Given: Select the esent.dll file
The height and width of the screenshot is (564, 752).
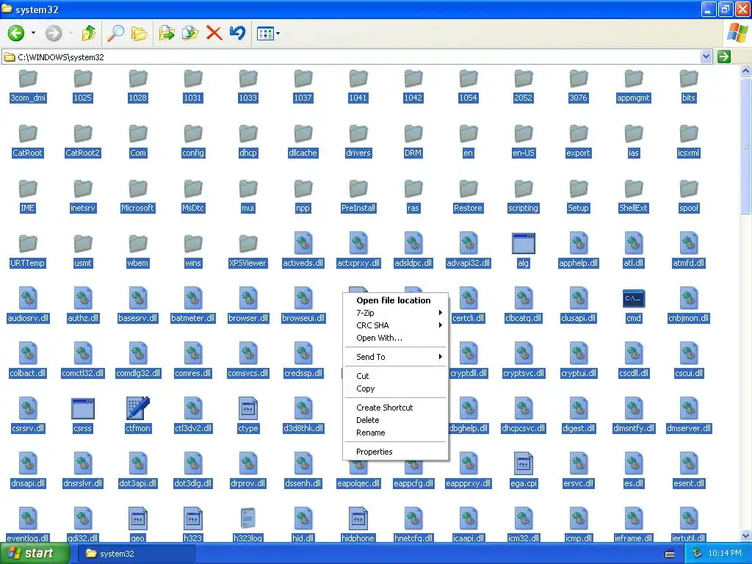Looking at the screenshot, I should 689,463.
